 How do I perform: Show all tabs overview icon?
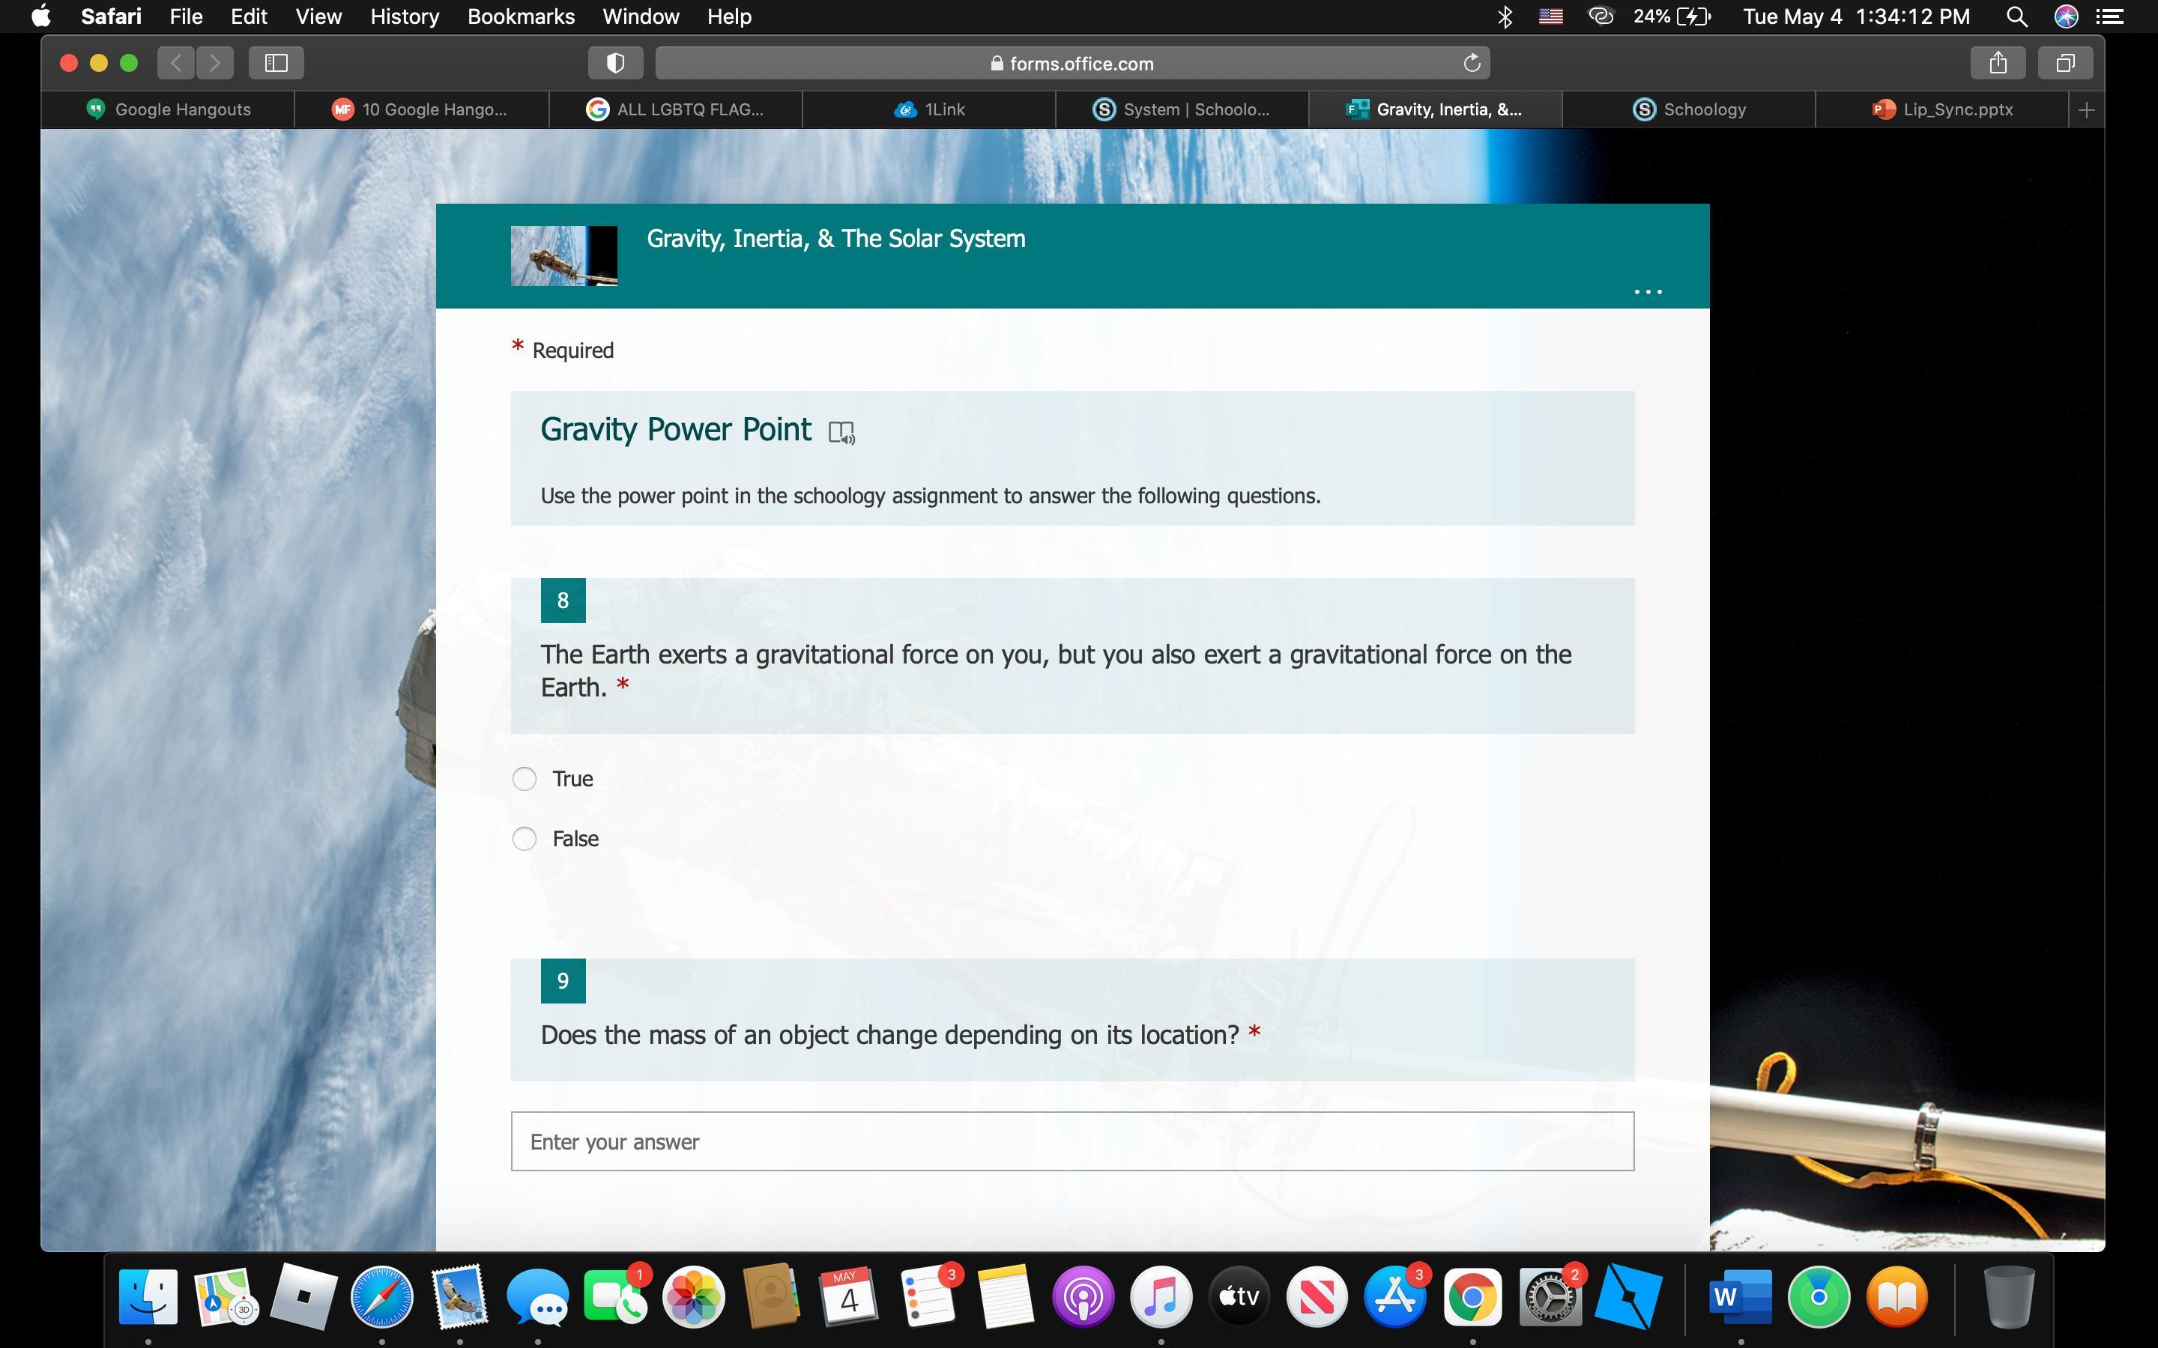click(x=2065, y=62)
